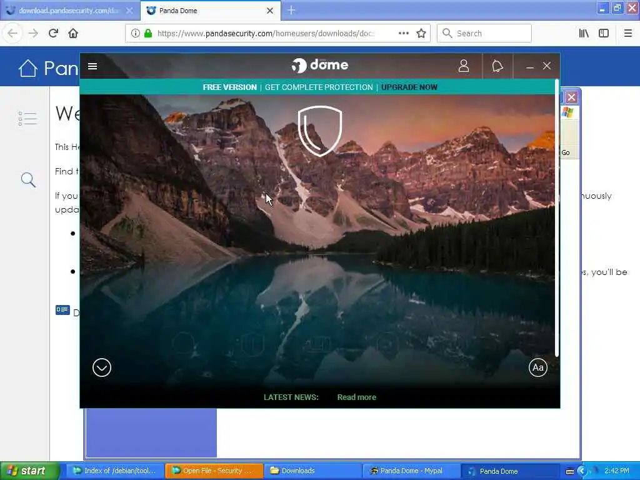Click the Dome window vertical scrollbar

557,218
